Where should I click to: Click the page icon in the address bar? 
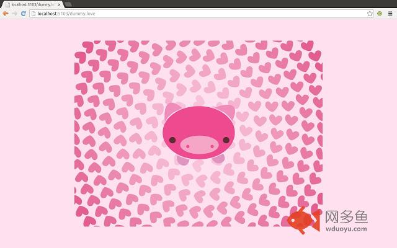coord(33,14)
